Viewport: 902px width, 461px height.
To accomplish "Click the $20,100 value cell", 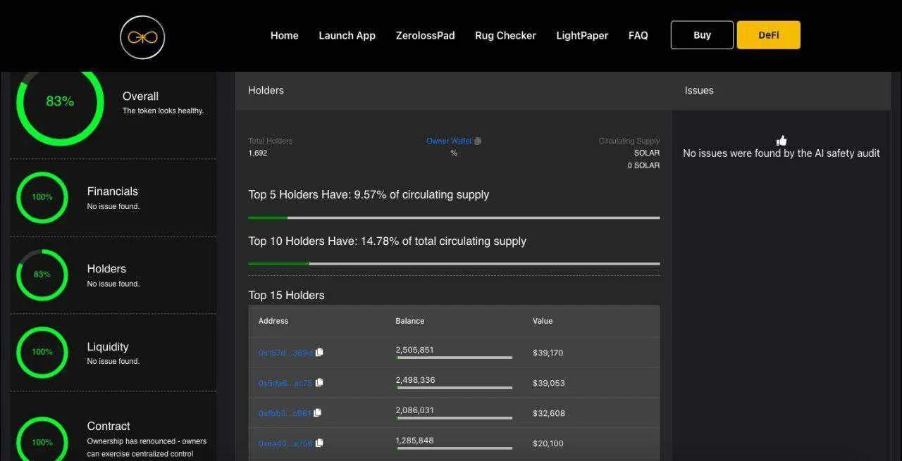I will [548, 443].
